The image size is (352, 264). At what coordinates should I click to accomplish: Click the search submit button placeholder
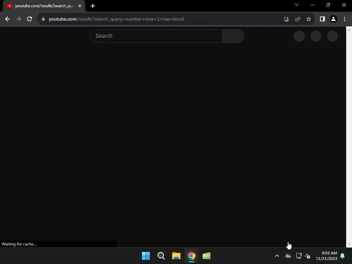[233, 36]
